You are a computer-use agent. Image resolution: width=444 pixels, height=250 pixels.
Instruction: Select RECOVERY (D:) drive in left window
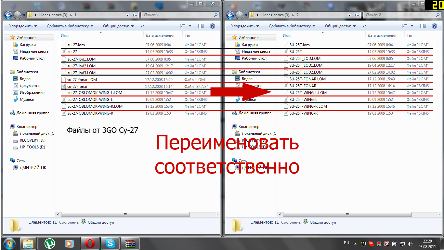(x=33, y=140)
